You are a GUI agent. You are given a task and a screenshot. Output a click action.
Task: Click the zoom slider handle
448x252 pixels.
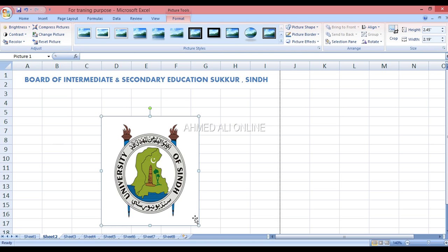(428, 243)
